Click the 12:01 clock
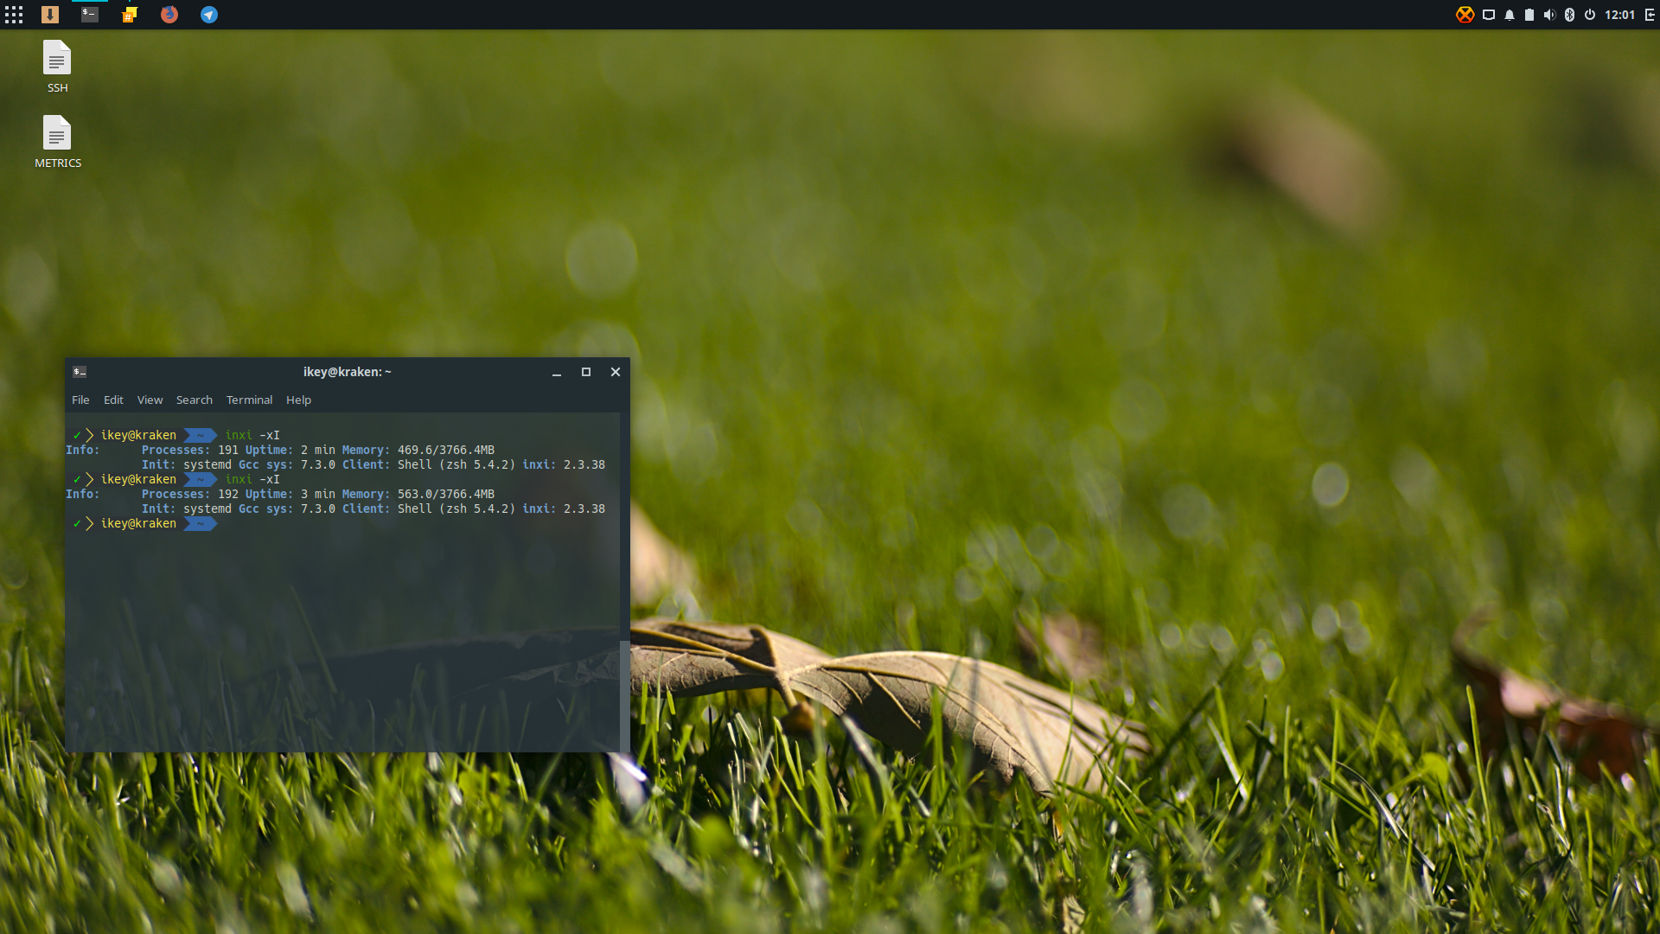This screenshot has height=934, width=1660. (1620, 15)
